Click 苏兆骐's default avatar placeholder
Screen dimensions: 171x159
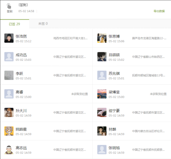point(102,75)
